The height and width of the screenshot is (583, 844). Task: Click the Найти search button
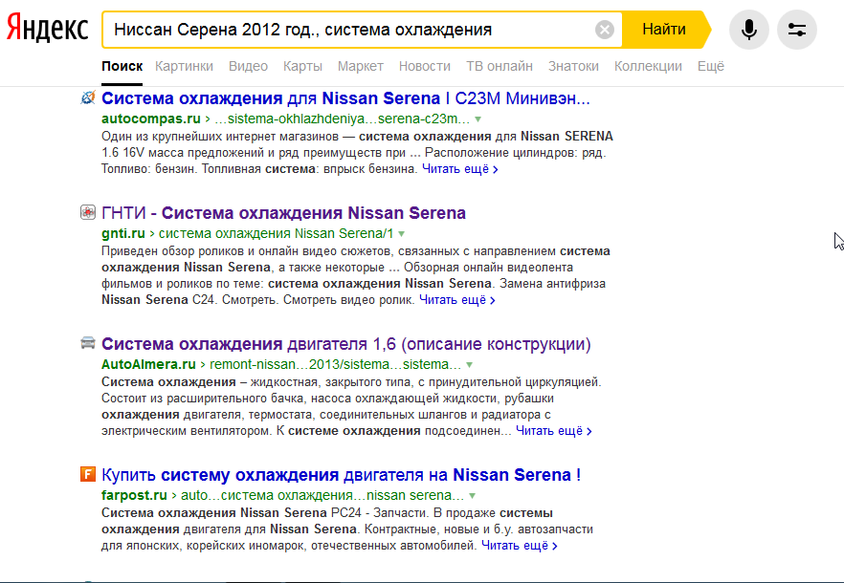(664, 29)
